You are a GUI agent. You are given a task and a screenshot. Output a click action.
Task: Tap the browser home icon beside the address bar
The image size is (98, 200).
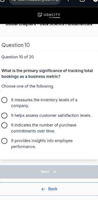click(x=3, y=1)
